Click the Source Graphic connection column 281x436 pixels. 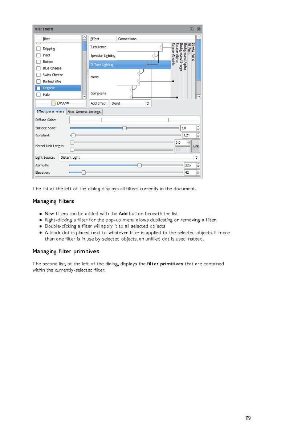pos(173,71)
